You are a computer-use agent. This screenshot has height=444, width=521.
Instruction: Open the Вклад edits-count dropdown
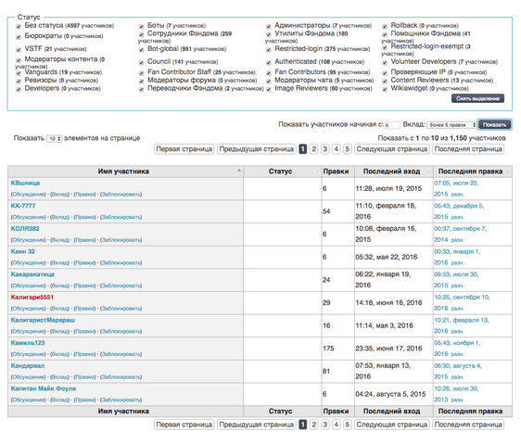coord(451,125)
